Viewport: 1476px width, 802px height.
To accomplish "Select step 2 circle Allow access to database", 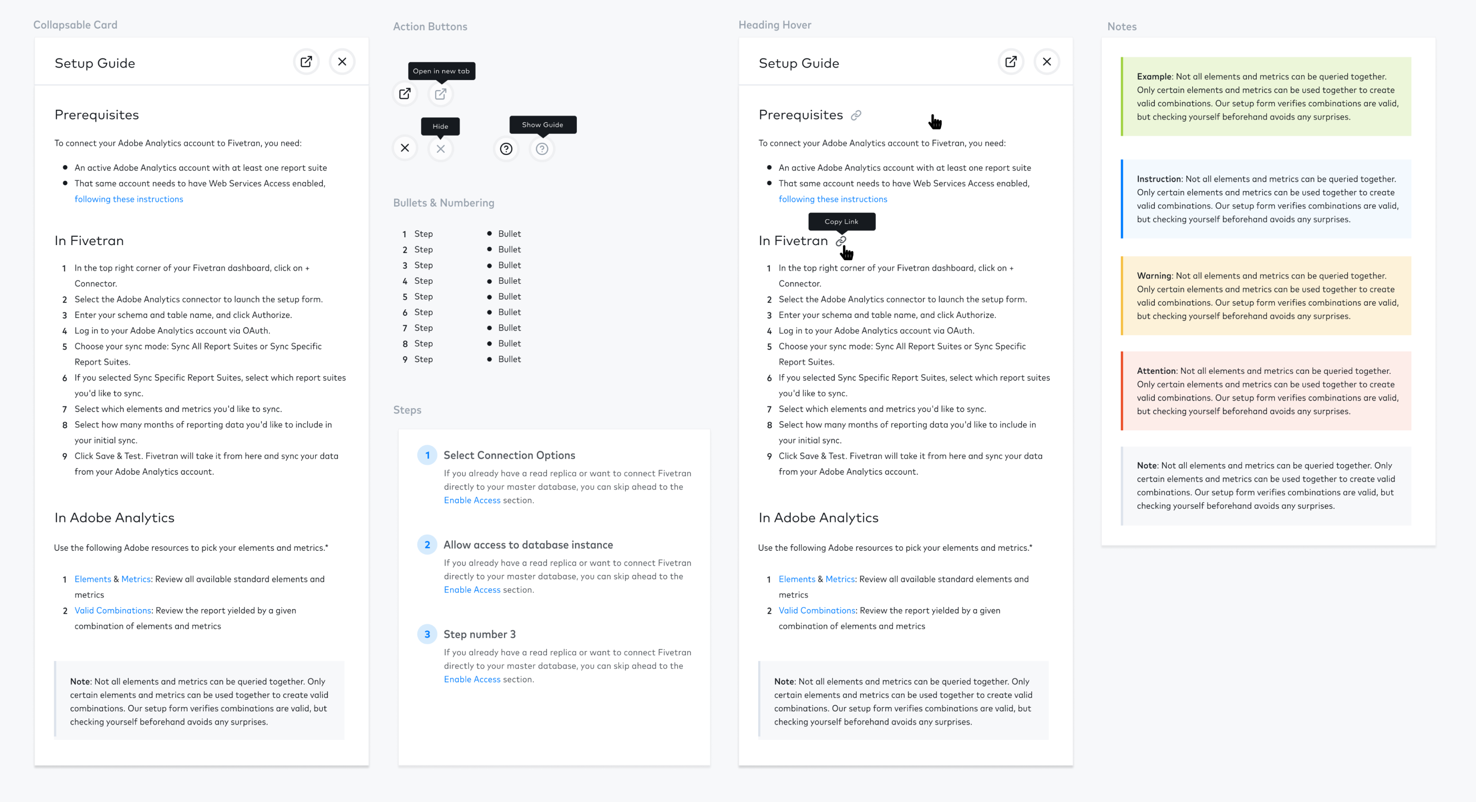I will coord(427,545).
